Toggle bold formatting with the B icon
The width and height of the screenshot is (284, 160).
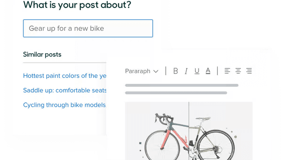(x=175, y=71)
